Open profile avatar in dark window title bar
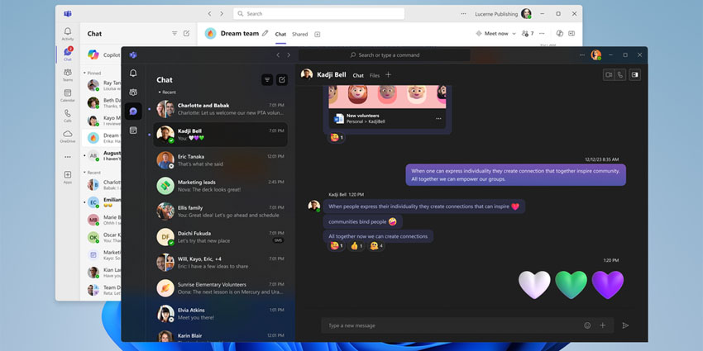Viewport: 703px width, 351px height. [x=595, y=55]
